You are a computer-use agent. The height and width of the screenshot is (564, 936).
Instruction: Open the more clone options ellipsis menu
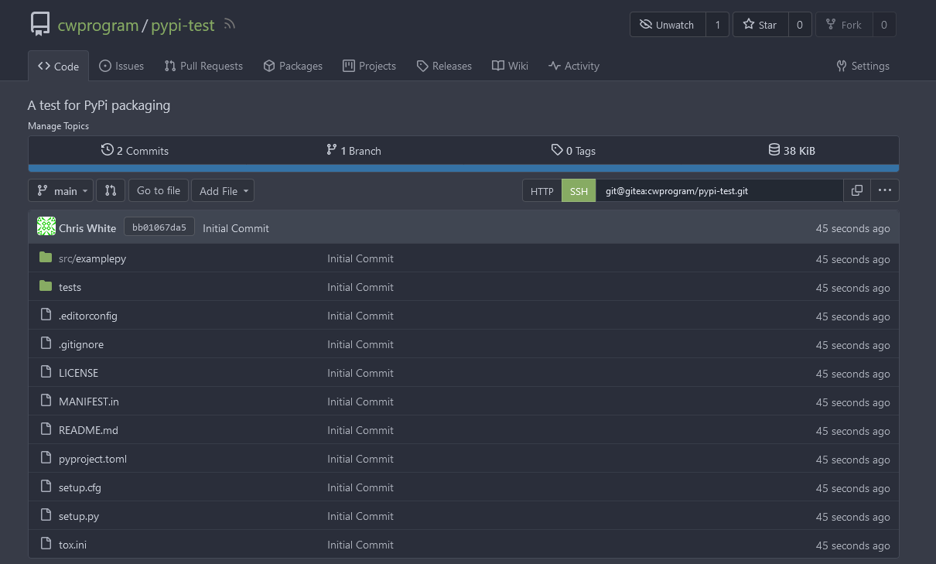pyautogui.click(x=885, y=190)
